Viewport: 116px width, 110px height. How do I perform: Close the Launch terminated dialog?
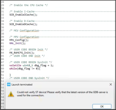click(x=111, y=84)
